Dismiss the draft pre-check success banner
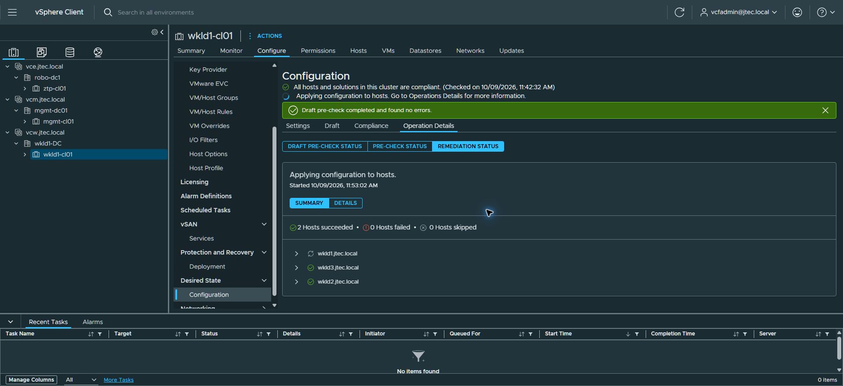 [x=825, y=110]
